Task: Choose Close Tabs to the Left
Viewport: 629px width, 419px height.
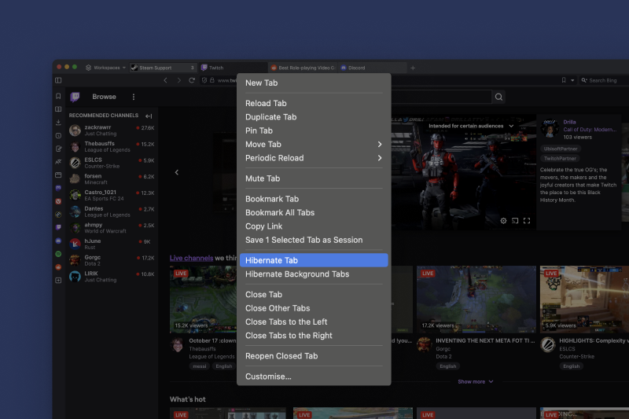Action: tap(314, 322)
